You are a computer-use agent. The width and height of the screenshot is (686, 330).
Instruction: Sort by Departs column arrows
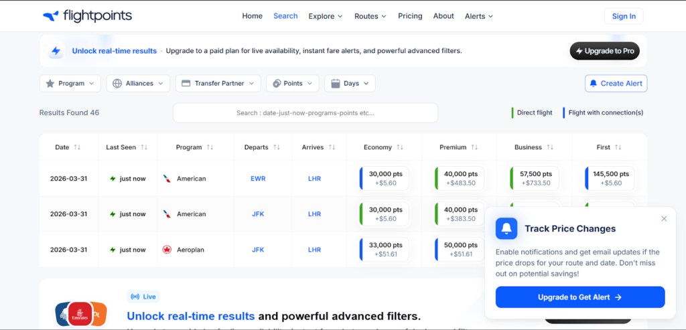click(276, 147)
